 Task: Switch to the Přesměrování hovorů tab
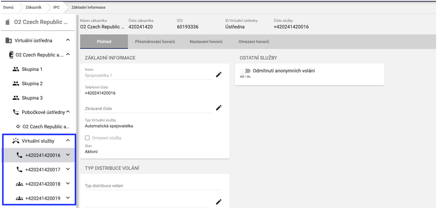pos(155,42)
